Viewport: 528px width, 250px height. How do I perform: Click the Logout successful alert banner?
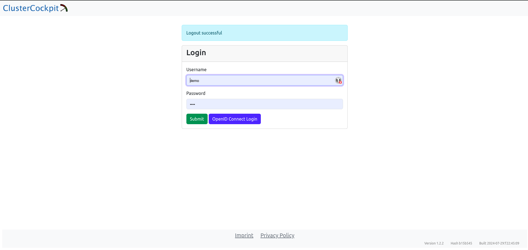pyautogui.click(x=264, y=33)
